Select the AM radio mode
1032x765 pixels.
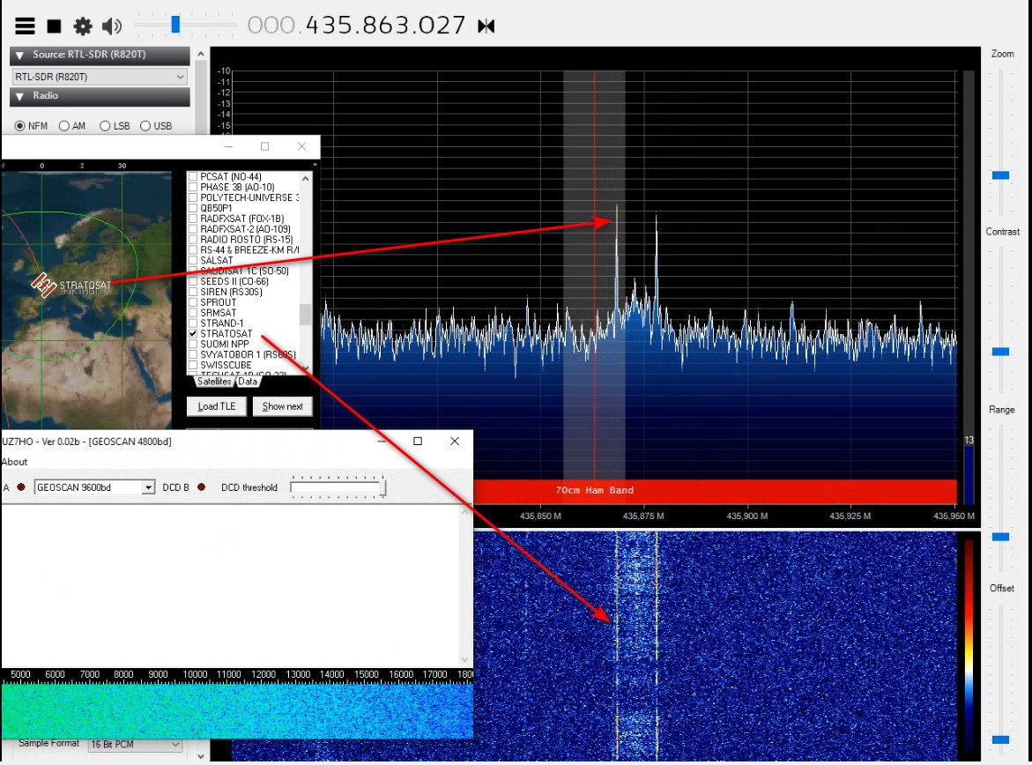click(64, 126)
